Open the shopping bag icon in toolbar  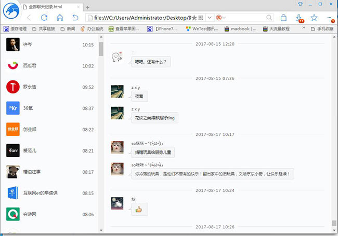[x=283, y=18]
